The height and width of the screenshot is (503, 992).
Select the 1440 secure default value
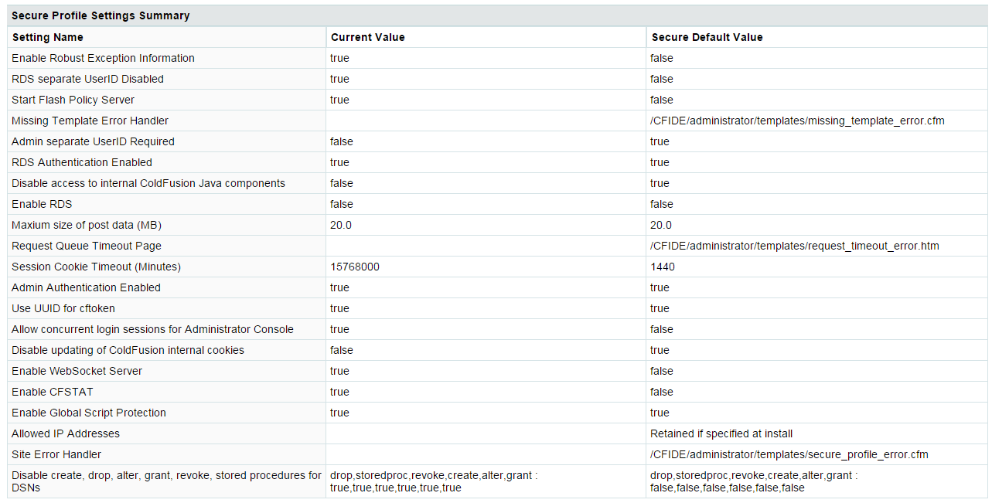663,267
